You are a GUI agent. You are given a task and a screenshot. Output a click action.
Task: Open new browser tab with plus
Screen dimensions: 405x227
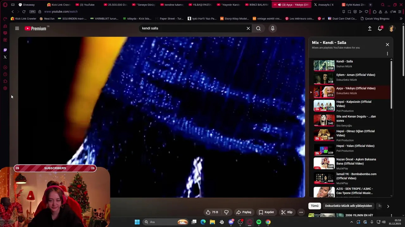click(371, 5)
